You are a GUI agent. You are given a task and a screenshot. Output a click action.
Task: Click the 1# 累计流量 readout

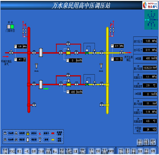(x=150, y=68)
